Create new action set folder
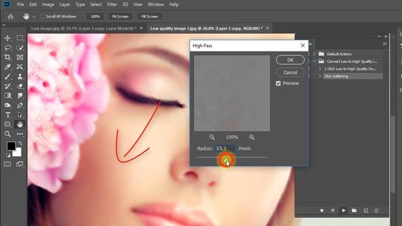Screen dimensions: 402x226 click(x=354, y=210)
